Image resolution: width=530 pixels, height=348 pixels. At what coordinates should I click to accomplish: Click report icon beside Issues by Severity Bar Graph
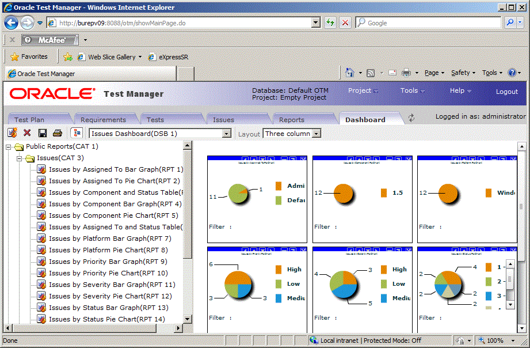point(41,285)
